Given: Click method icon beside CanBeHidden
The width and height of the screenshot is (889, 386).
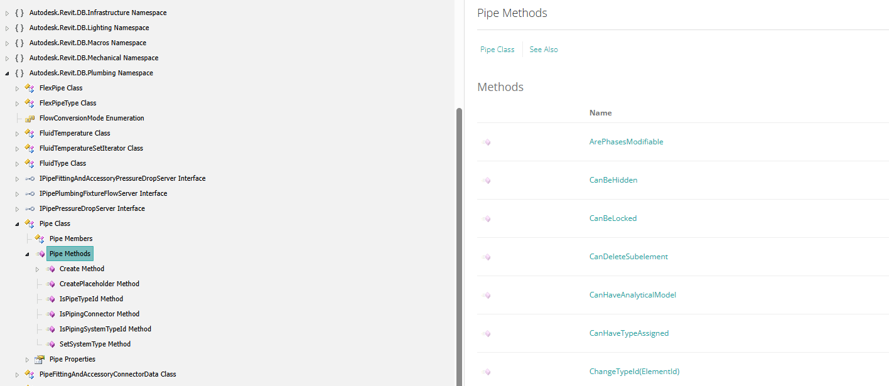Looking at the screenshot, I should [x=486, y=181].
